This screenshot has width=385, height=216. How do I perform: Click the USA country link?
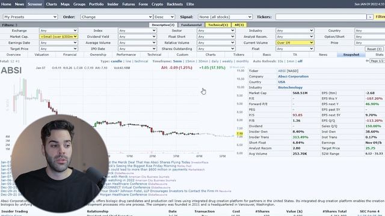pyautogui.click(x=282, y=82)
